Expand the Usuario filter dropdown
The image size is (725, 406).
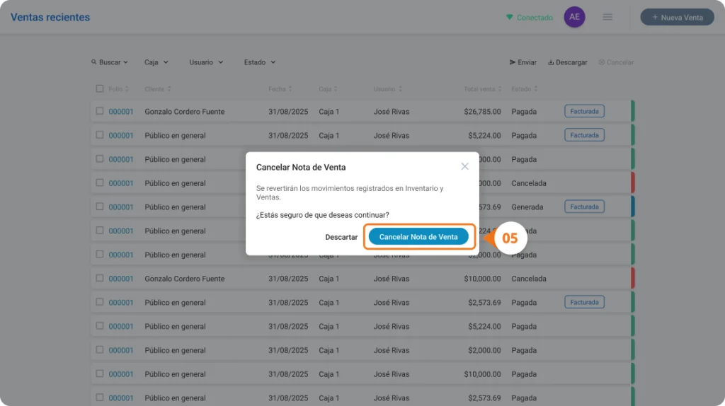(x=206, y=62)
